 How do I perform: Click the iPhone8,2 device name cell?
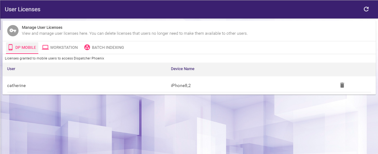[181, 85]
